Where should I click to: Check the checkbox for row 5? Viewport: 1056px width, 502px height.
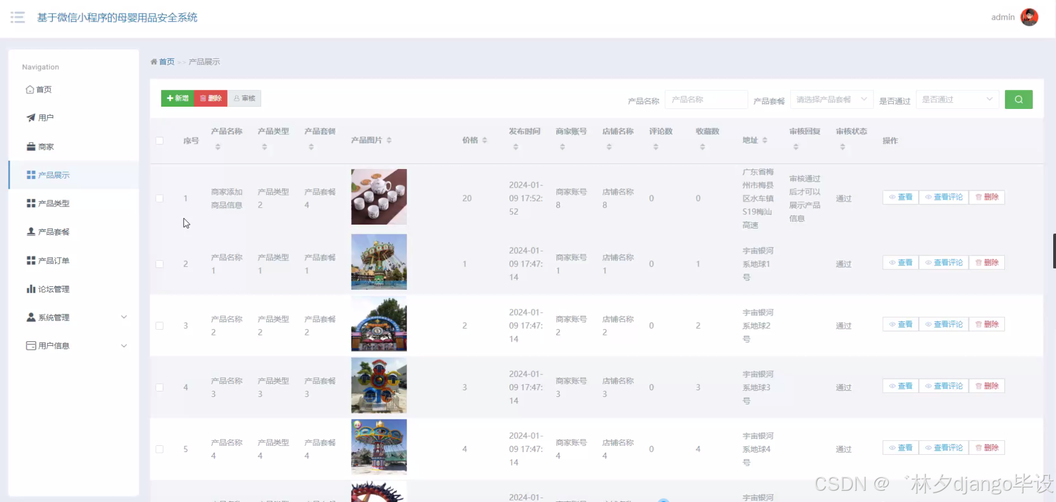[159, 449]
